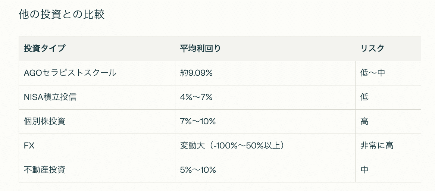The width and height of the screenshot is (435, 191).
Task: Click the 変動大（-100%〜50%以上） cell
Action: (x=265, y=146)
